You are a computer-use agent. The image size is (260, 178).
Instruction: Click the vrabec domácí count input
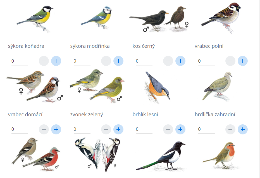(20, 129)
